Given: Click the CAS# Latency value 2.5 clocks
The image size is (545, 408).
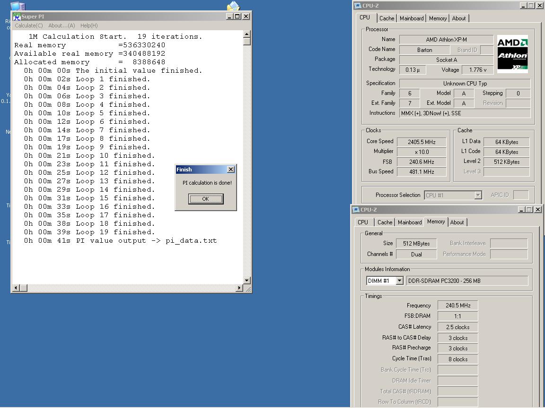Looking at the screenshot, I should tap(458, 327).
